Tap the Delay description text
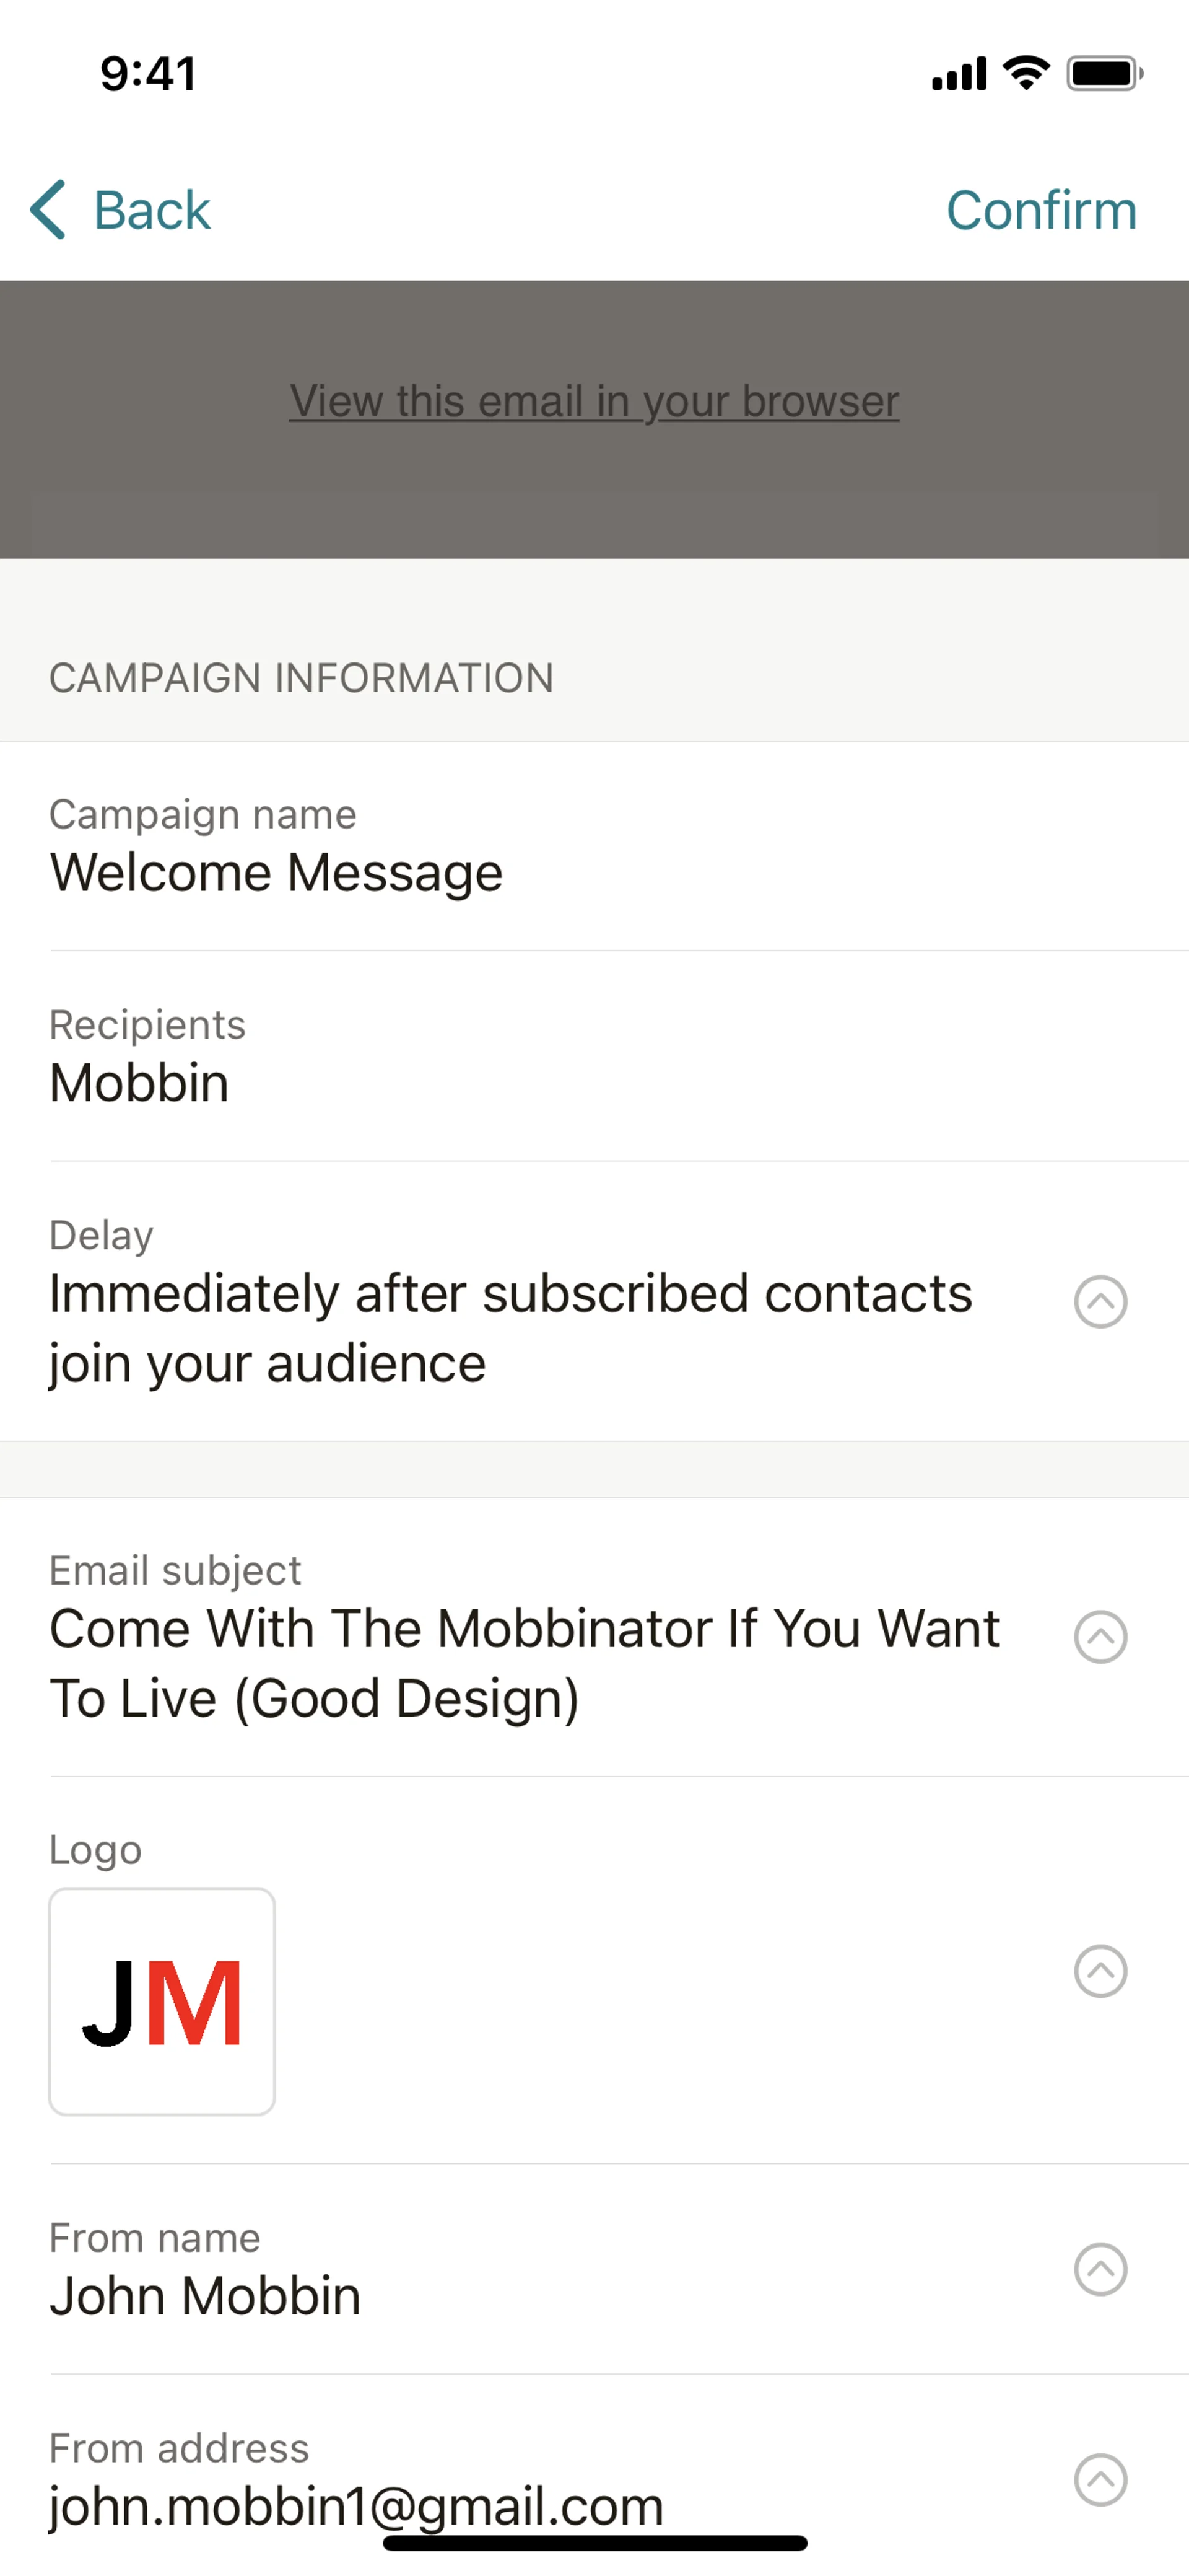The image size is (1189, 2576). click(x=510, y=1328)
